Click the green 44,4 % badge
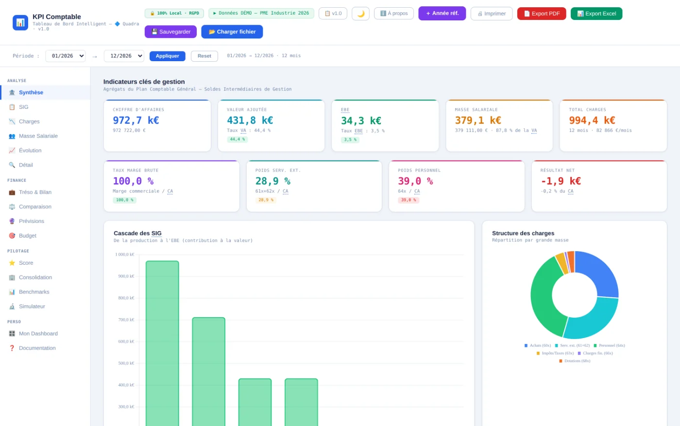 238,139
